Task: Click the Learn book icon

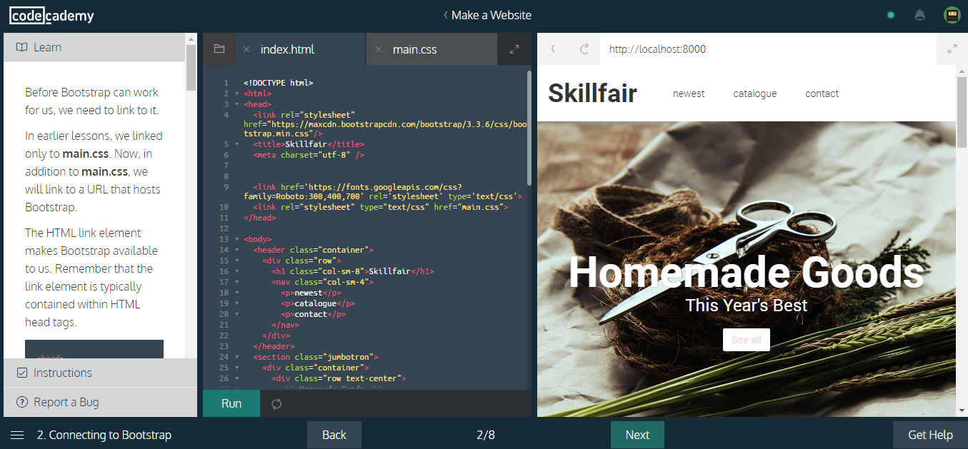Action: click(21, 47)
